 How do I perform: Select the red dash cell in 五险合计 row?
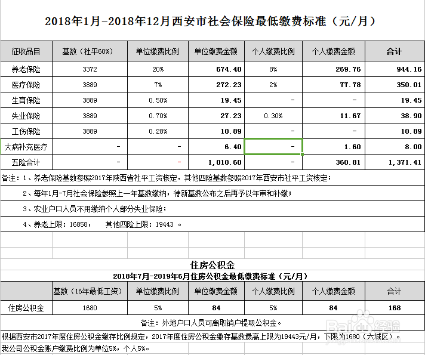(x=158, y=162)
